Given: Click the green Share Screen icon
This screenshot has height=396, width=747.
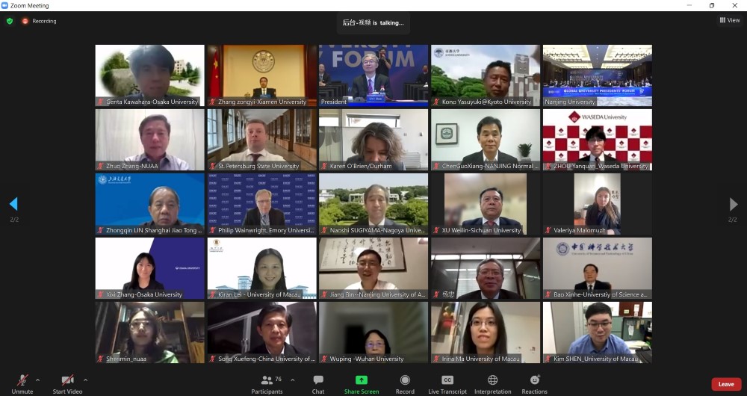Looking at the screenshot, I should point(362,380).
